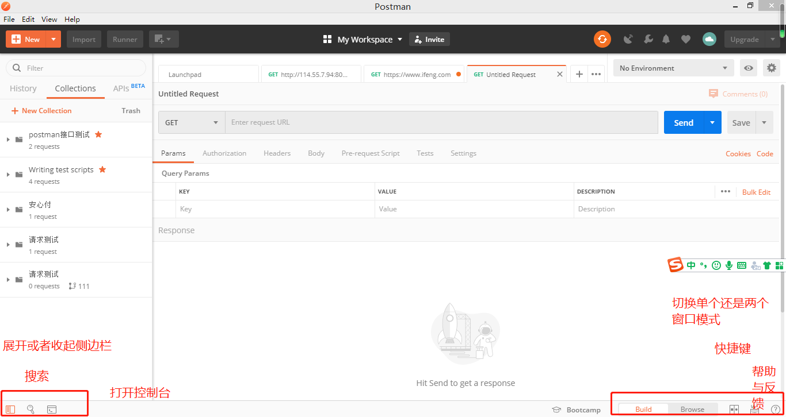Click the Import button

point(84,39)
